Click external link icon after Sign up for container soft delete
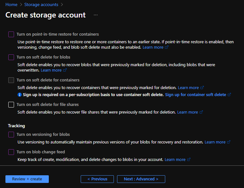The height and width of the screenshot is (188, 244). [229, 95]
